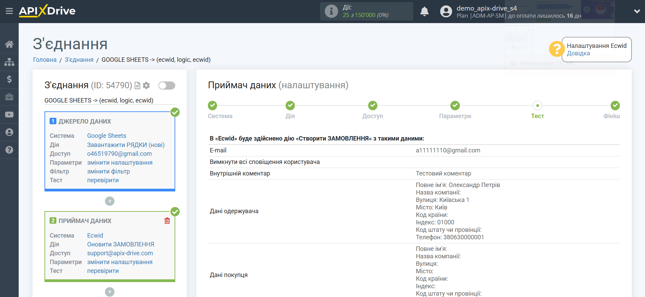Open the home sidebar icon
Image resolution: width=645 pixels, height=297 pixels.
pyautogui.click(x=9, y=44)
